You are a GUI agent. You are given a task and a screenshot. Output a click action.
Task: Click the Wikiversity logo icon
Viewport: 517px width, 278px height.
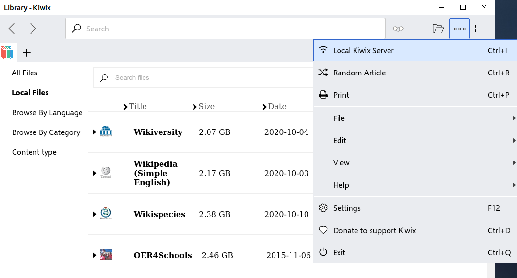point(106,131)
